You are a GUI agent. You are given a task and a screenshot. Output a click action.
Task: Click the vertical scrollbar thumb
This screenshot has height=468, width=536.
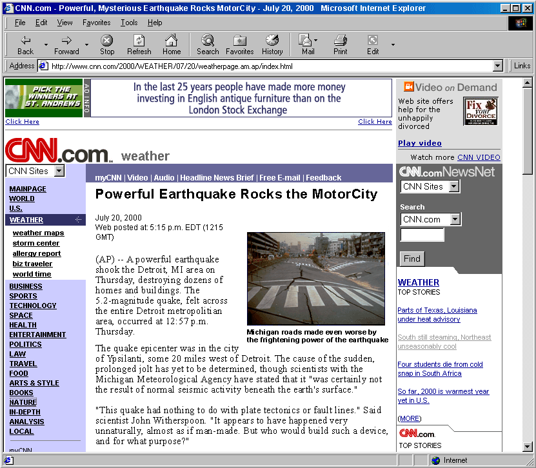pos(528,132)
